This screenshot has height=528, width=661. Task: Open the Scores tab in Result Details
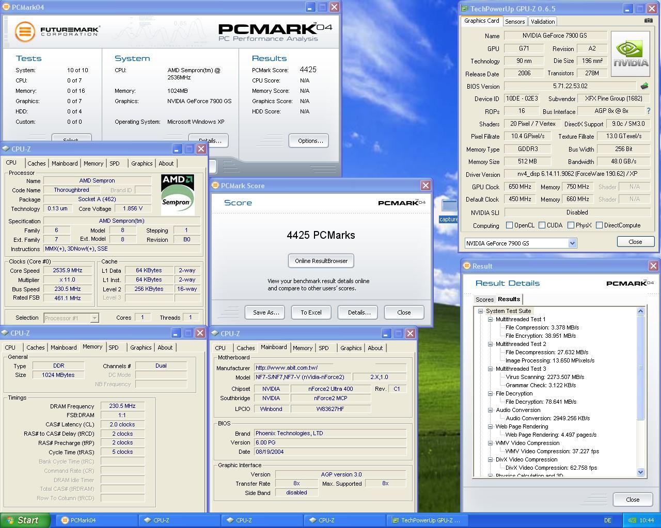click(484, 300)
